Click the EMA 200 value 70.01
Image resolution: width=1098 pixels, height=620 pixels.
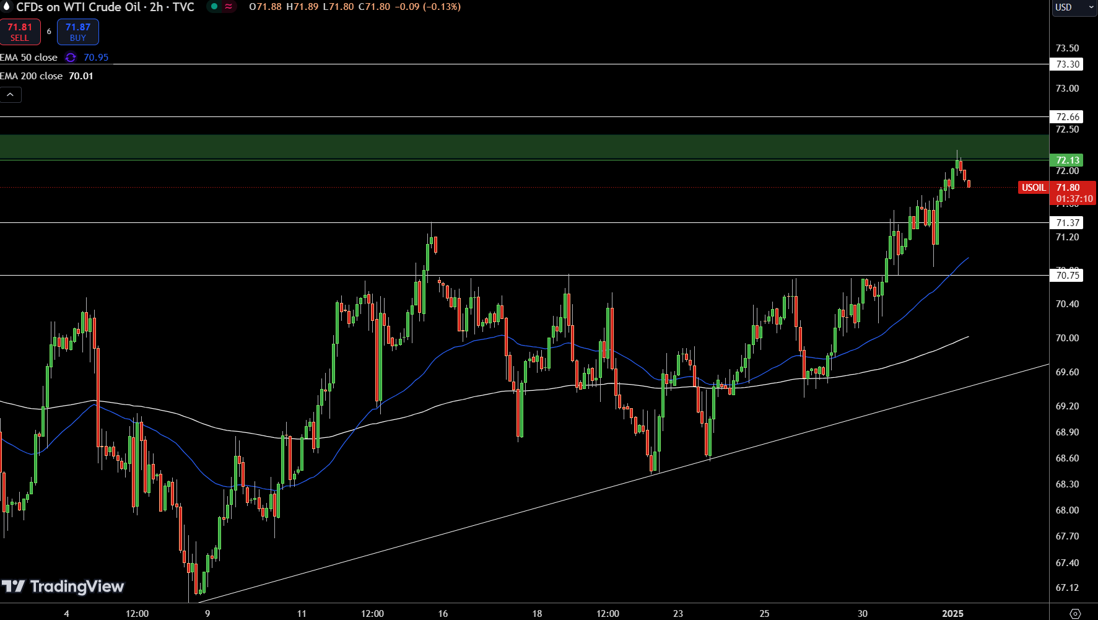tap(81, 76)
